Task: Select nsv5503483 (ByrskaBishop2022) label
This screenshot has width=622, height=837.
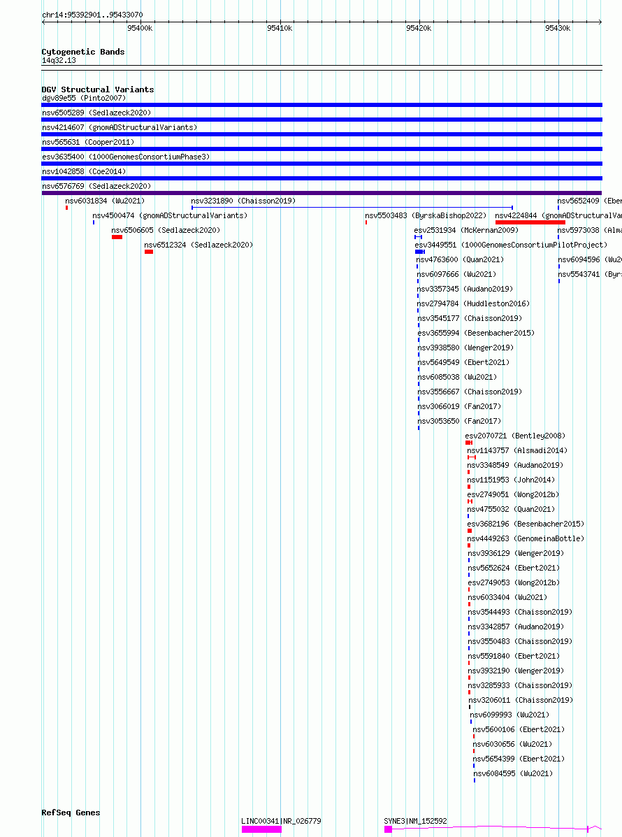Action: point(426,215)
